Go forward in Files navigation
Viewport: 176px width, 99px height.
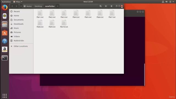click(16, 6)
